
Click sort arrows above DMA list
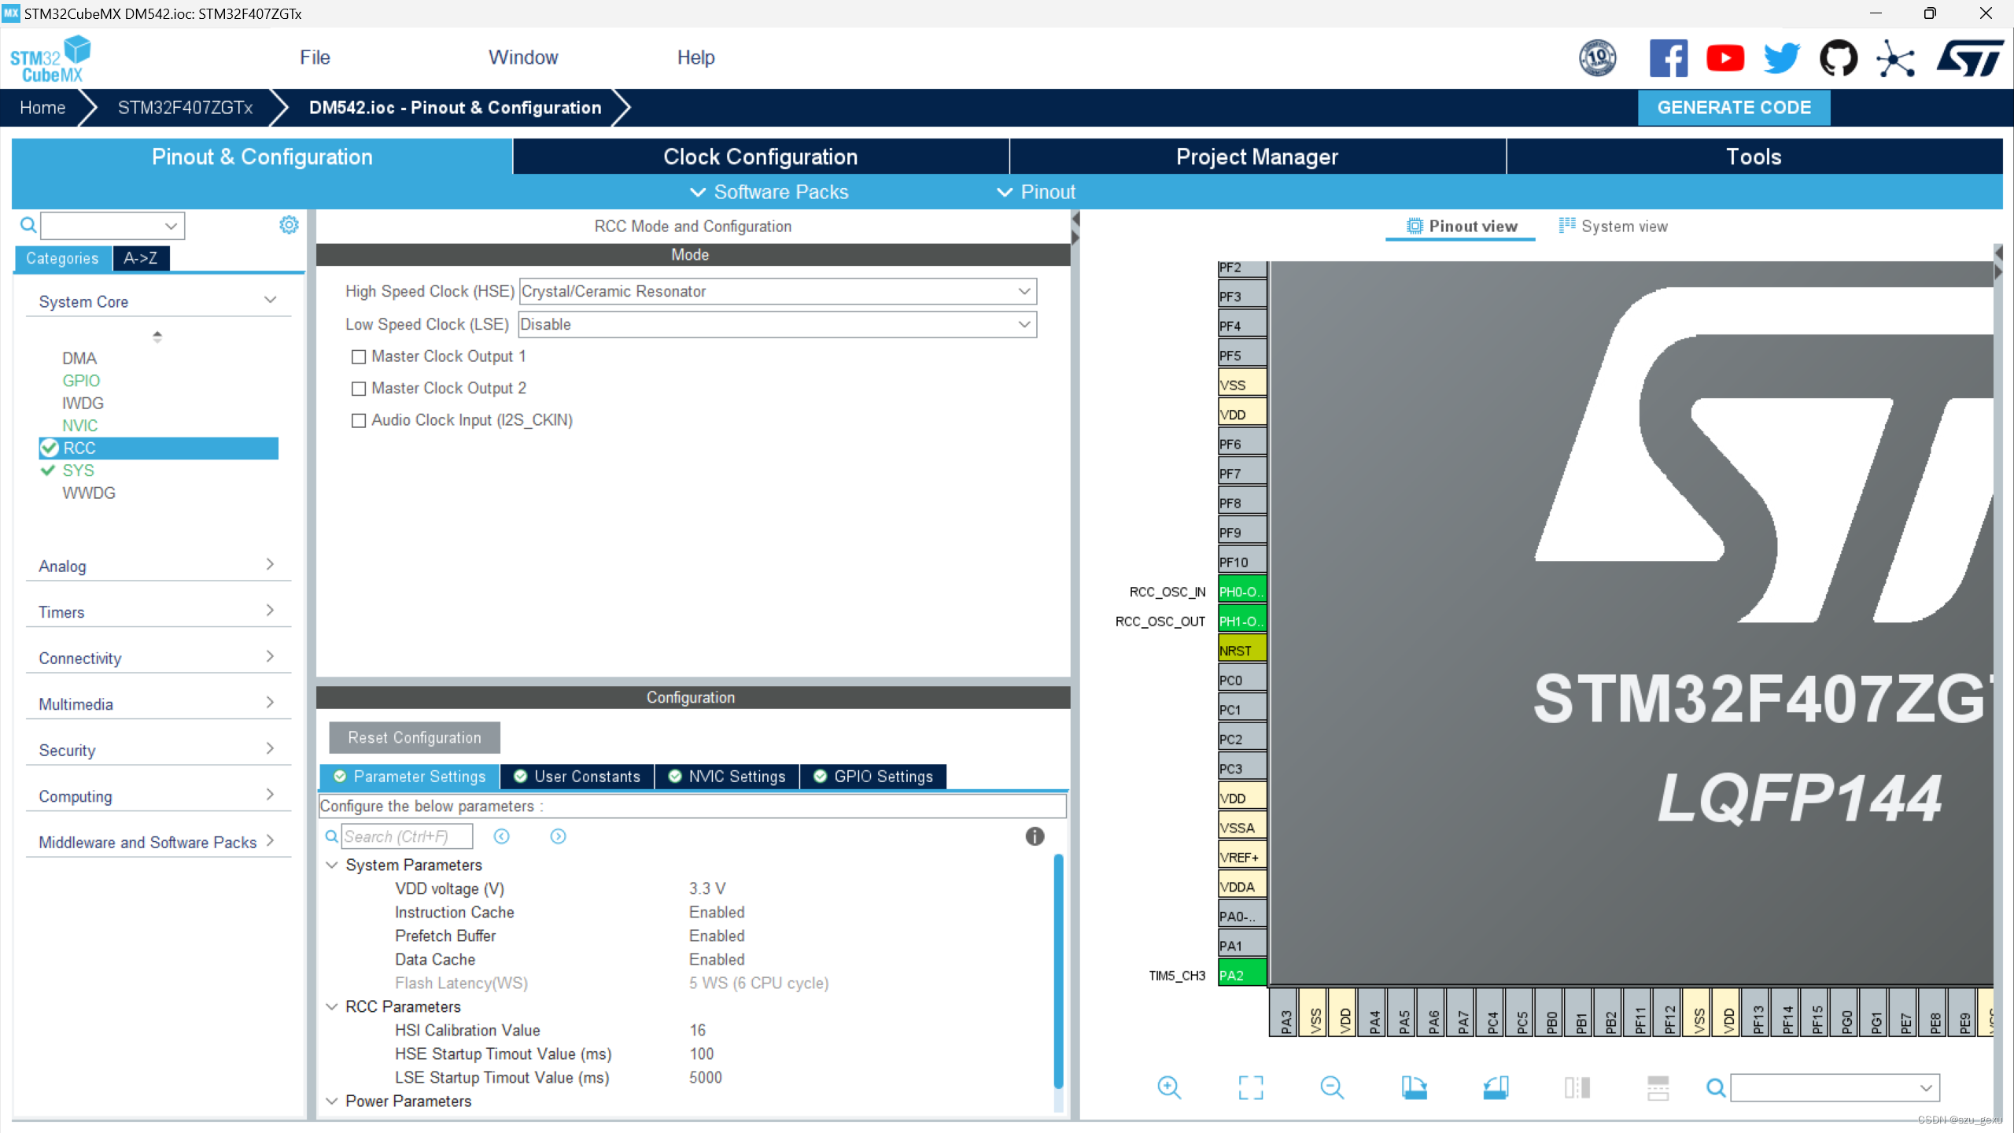tap(157, 337)
